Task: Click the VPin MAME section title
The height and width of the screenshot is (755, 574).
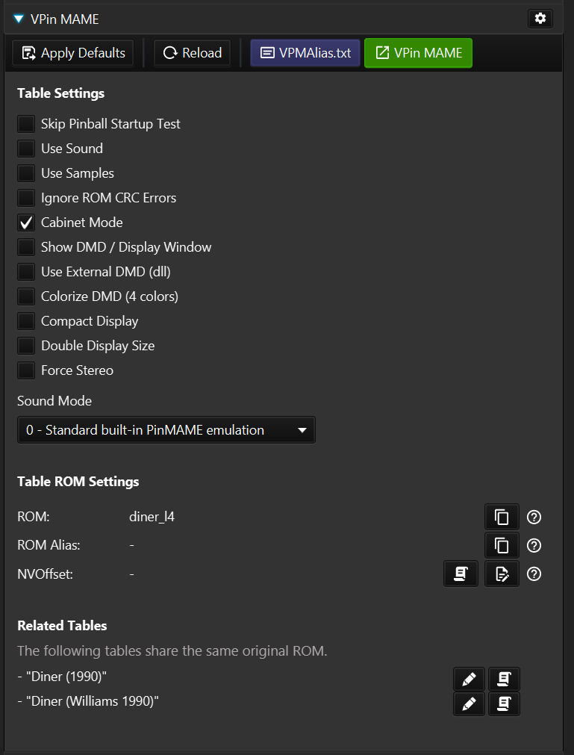Action: click(64, 19)
